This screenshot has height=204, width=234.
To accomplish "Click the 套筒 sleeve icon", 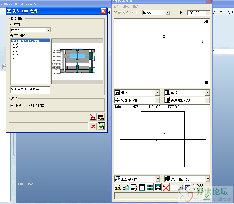I will pyautogui.click(x=167, y=93).
